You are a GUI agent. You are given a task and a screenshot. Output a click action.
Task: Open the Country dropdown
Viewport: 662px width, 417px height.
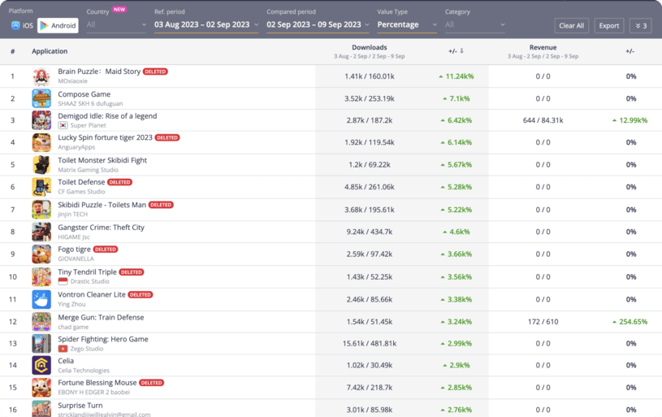(x=116, y=25)
